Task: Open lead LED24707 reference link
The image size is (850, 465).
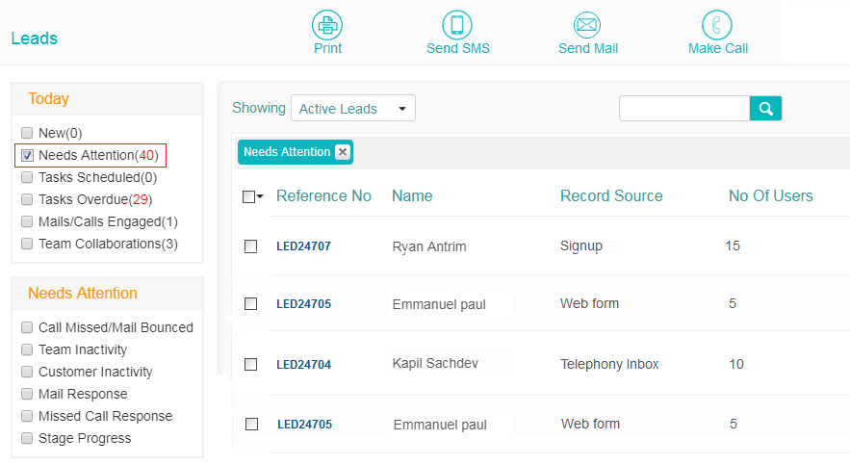Action: tap(303, 246)
